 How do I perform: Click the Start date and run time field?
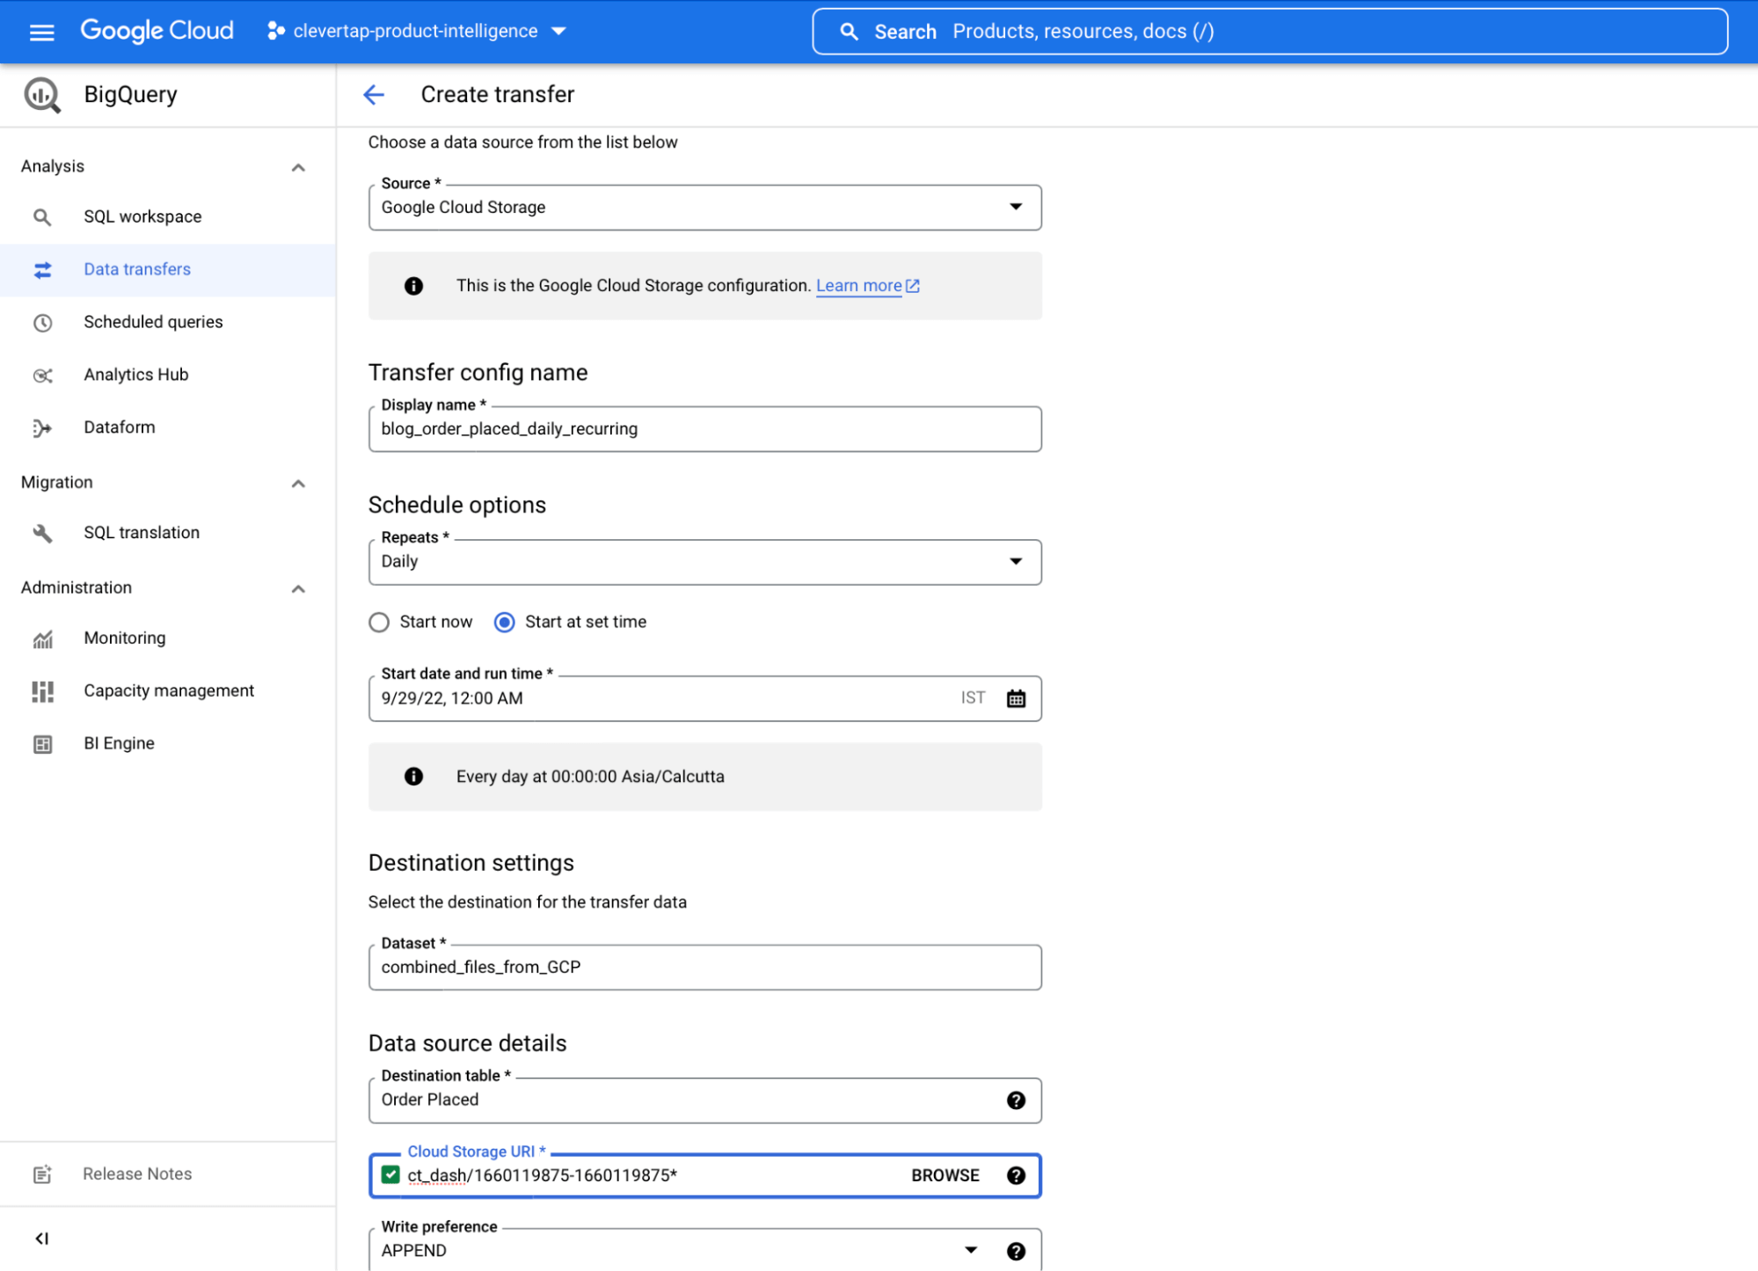point(705,698)
